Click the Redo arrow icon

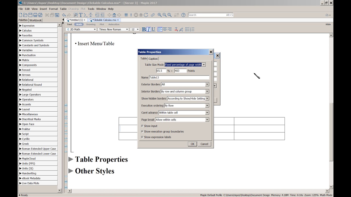(x=69, y=15)
